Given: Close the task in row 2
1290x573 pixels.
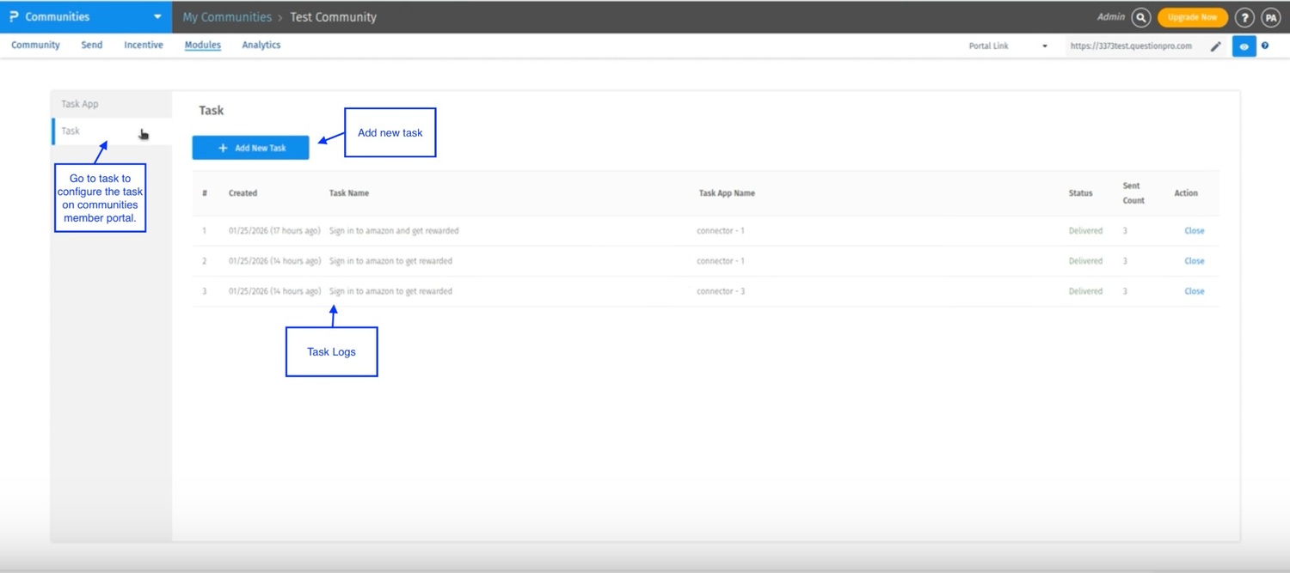Looking at the screenshot, I should point(1194,261).
